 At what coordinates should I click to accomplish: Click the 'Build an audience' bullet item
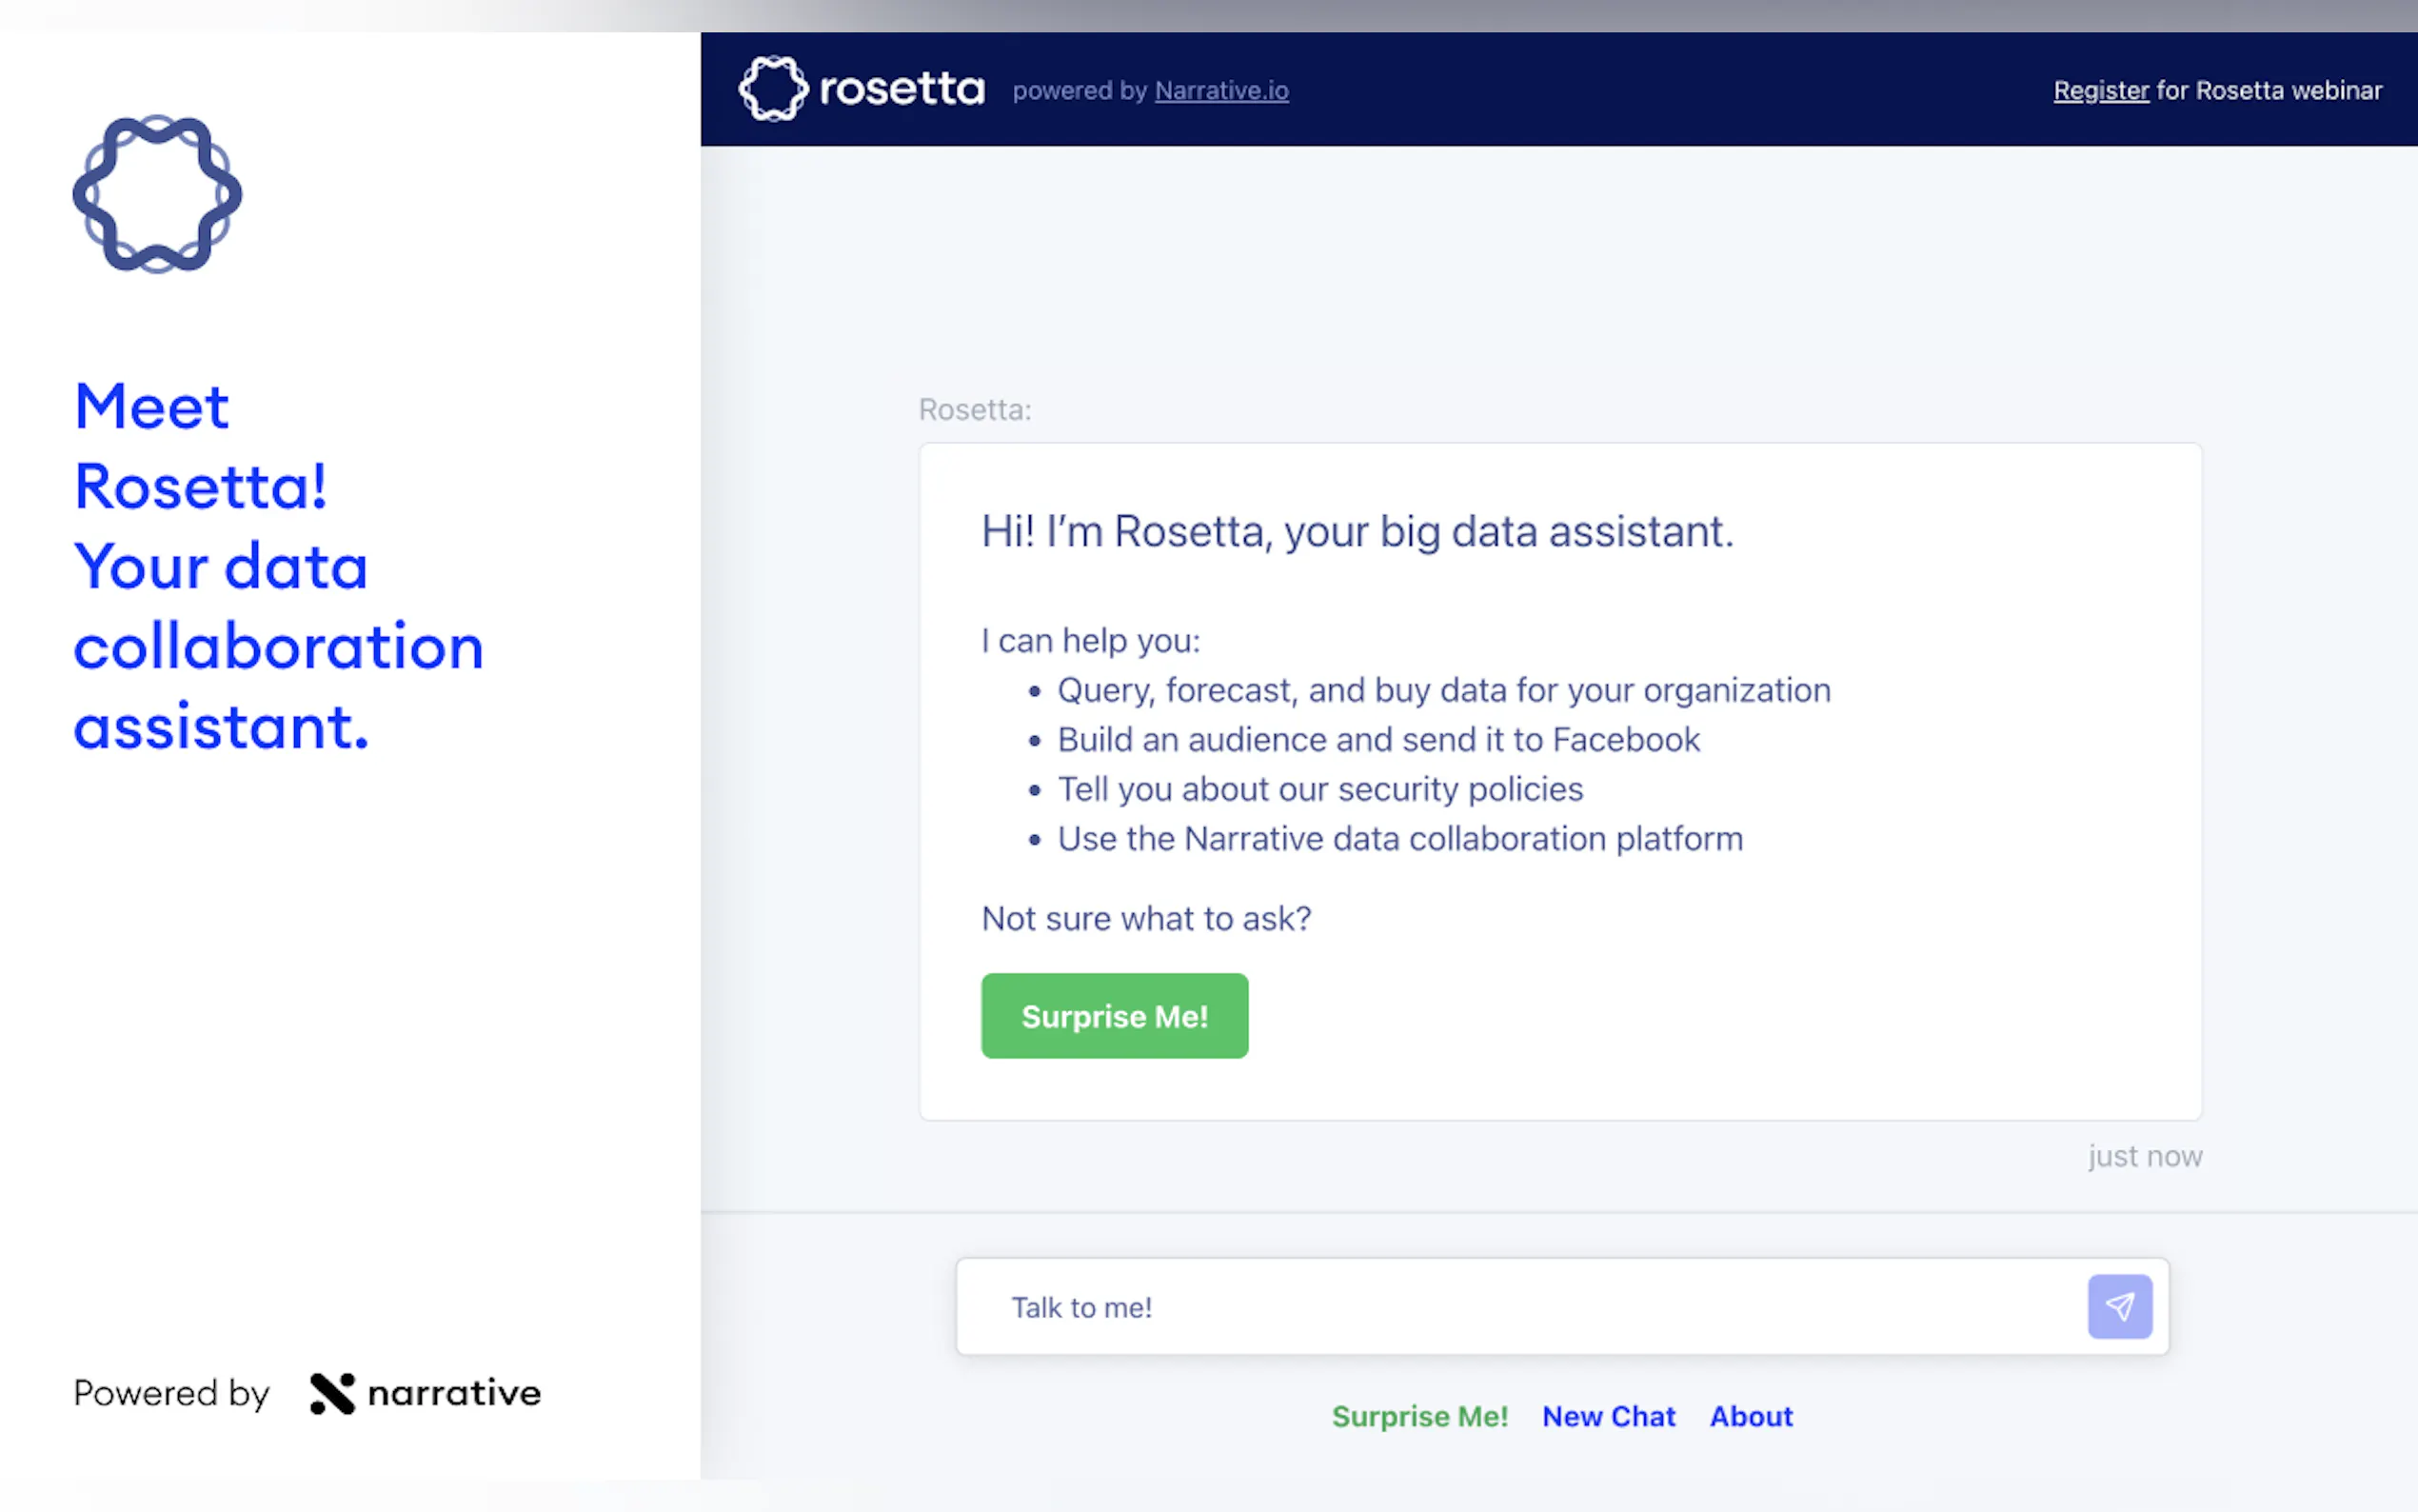1377,740
